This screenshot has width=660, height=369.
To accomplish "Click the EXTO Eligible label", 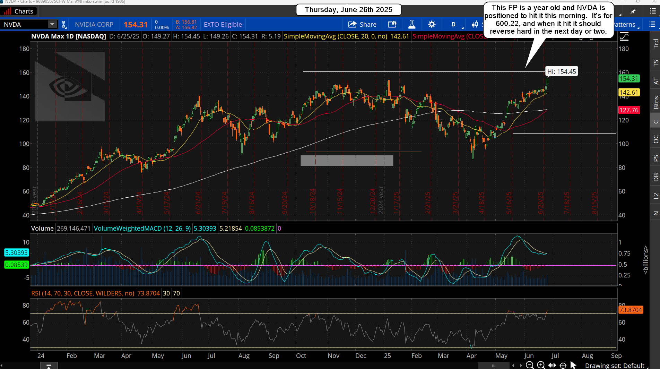I will click(x=223, y=24).
